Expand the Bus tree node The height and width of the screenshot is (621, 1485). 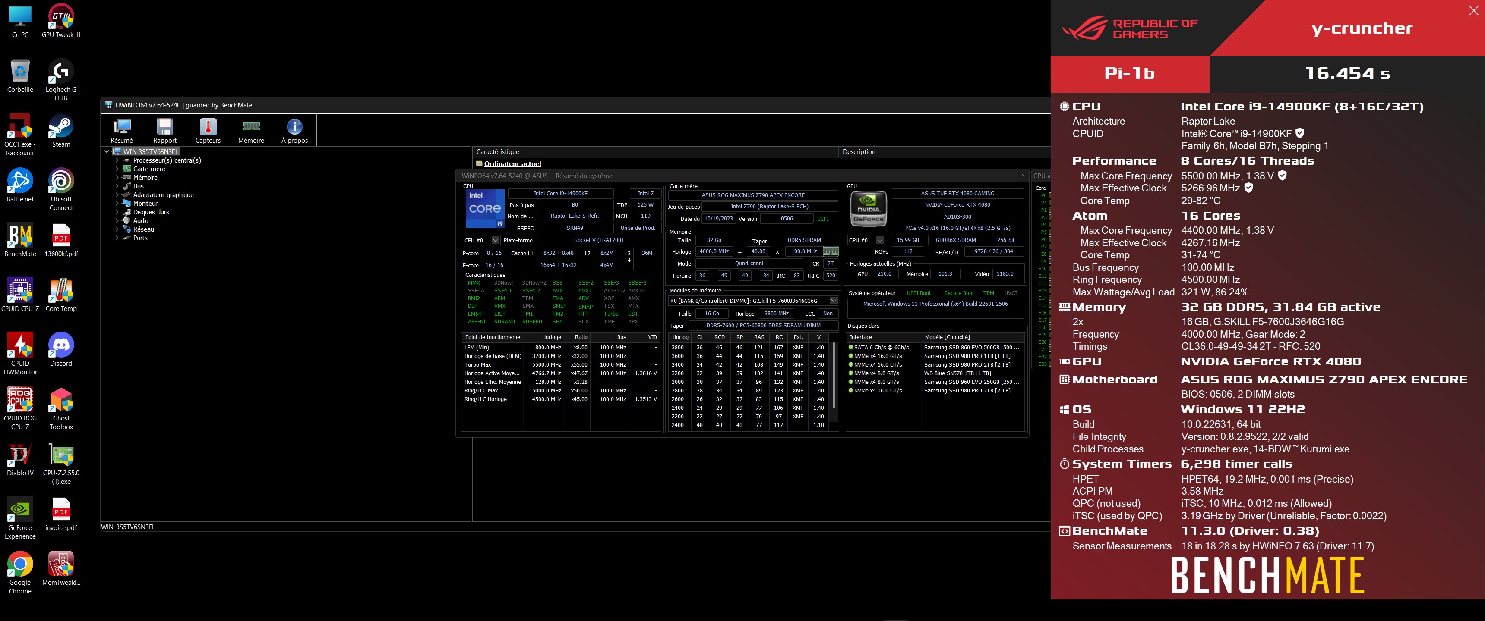pos(117,186)
